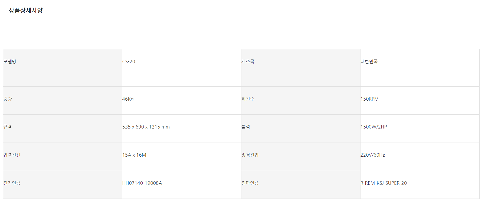Click the 상품상세사양 section heading
This screenshot has height=201, width=482.
[x=26, y=10]
